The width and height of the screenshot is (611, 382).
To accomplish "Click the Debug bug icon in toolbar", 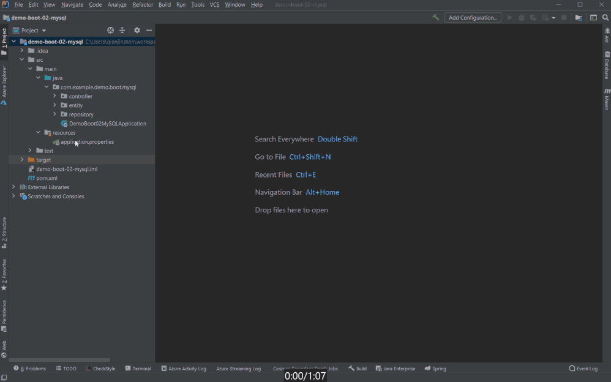I will (x=522, y=18).
